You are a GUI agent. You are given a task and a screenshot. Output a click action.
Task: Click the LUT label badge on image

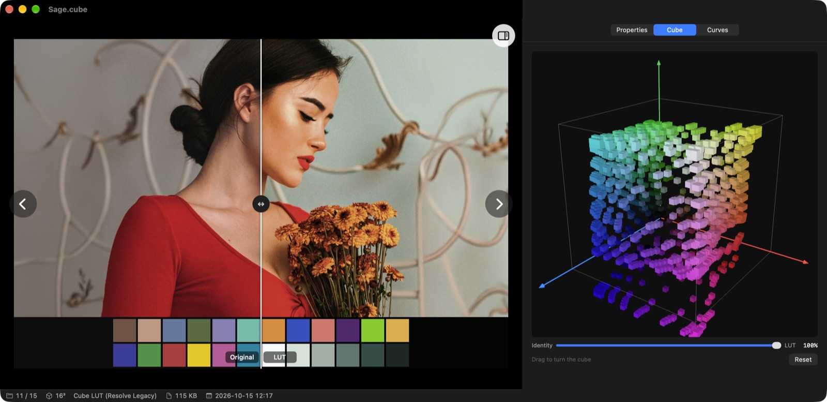pos(280,357)
